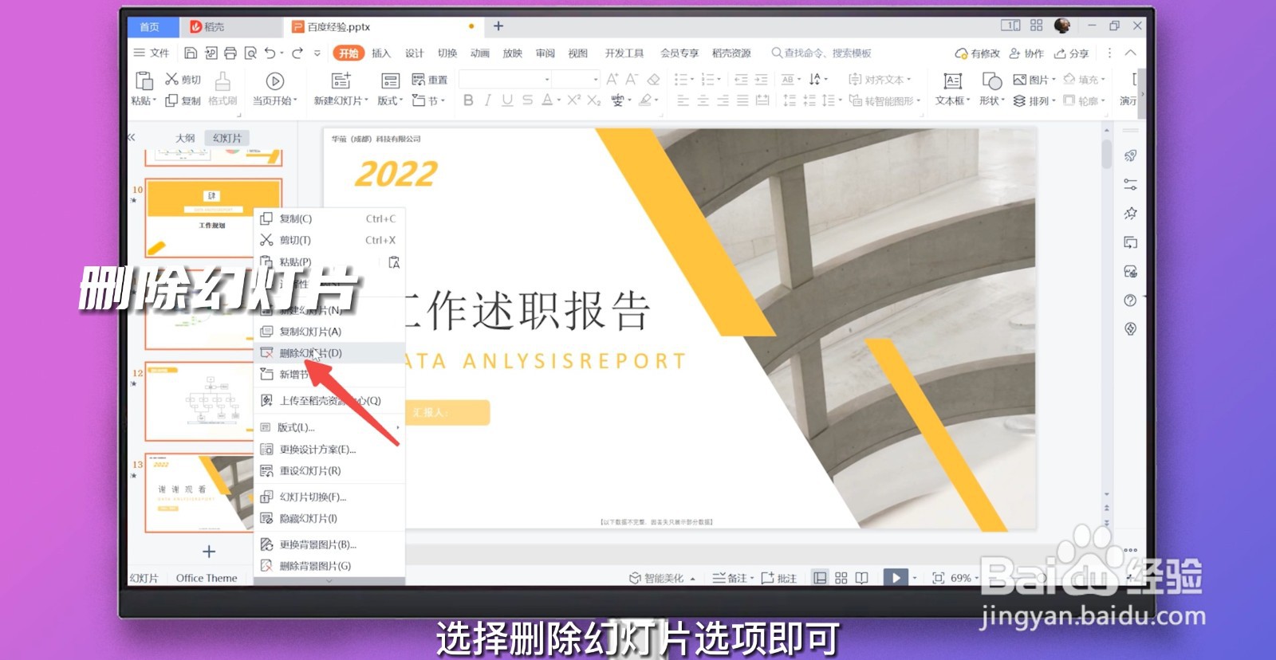Choose Duplicate Slide (复制幻灯片) in context menu
The height and width of the screenshot is (660, 1276).
coord(331,332)
